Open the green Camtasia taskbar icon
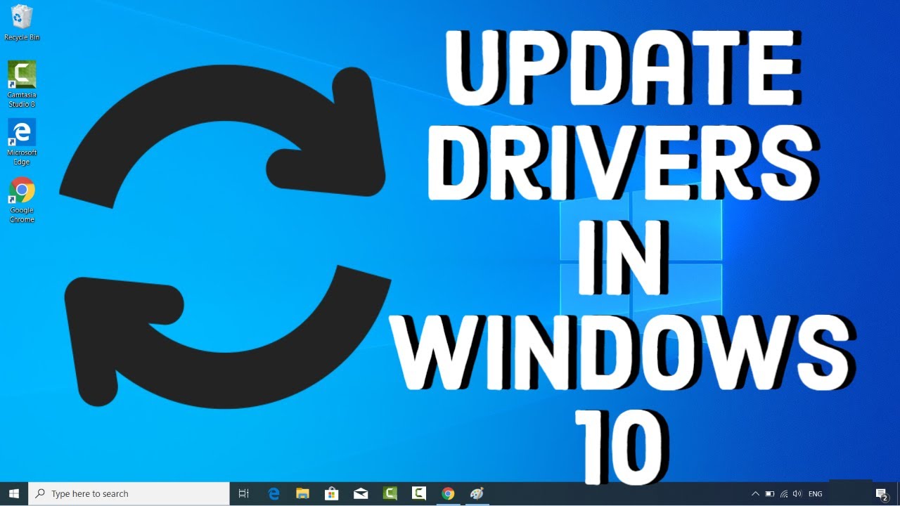This screenshot has width=900, height=506. coord(390,494)
